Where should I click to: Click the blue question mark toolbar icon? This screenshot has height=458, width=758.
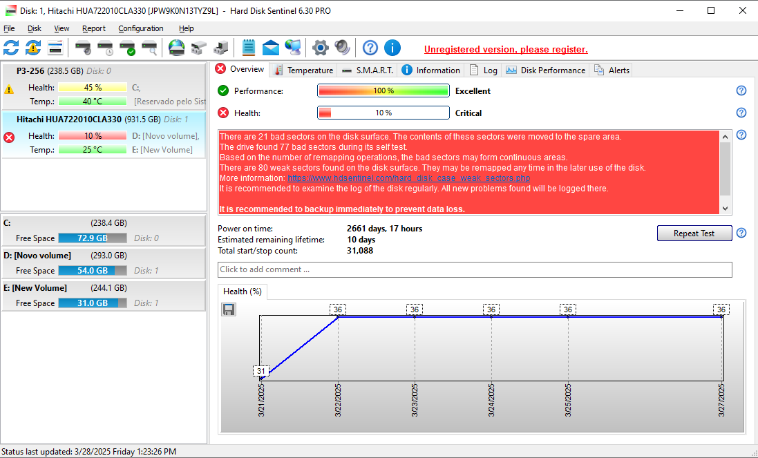pos(370,48)
